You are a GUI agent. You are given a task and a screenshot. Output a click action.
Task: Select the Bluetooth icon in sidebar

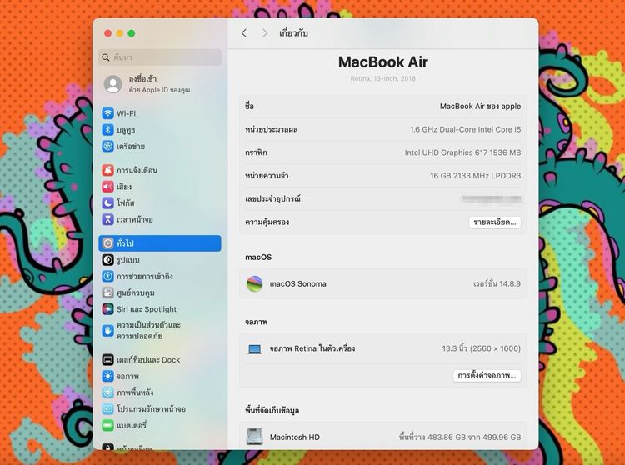point(107,130)
